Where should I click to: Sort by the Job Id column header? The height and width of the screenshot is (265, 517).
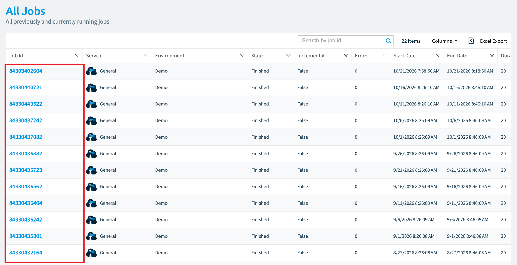[x=16, y=56]
